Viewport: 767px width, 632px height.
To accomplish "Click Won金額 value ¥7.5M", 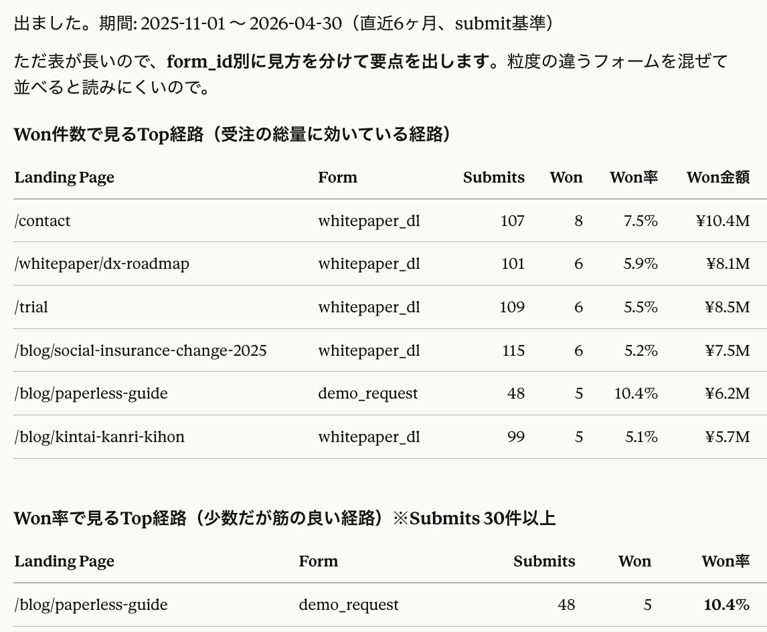I will [727, 350].
